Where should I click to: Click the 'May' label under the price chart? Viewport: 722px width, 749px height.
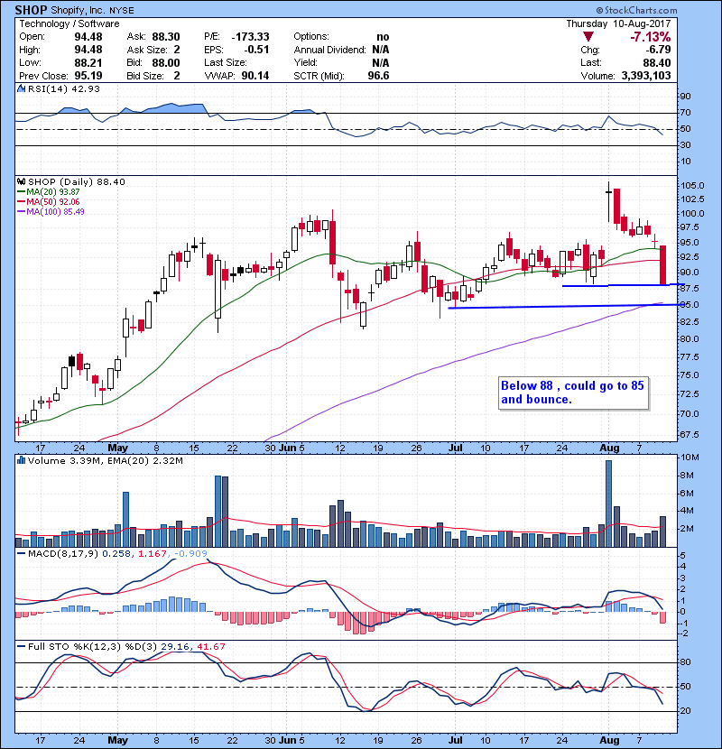[x=117, y=448]
